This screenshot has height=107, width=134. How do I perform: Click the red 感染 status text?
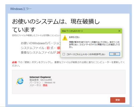point(45,85)
